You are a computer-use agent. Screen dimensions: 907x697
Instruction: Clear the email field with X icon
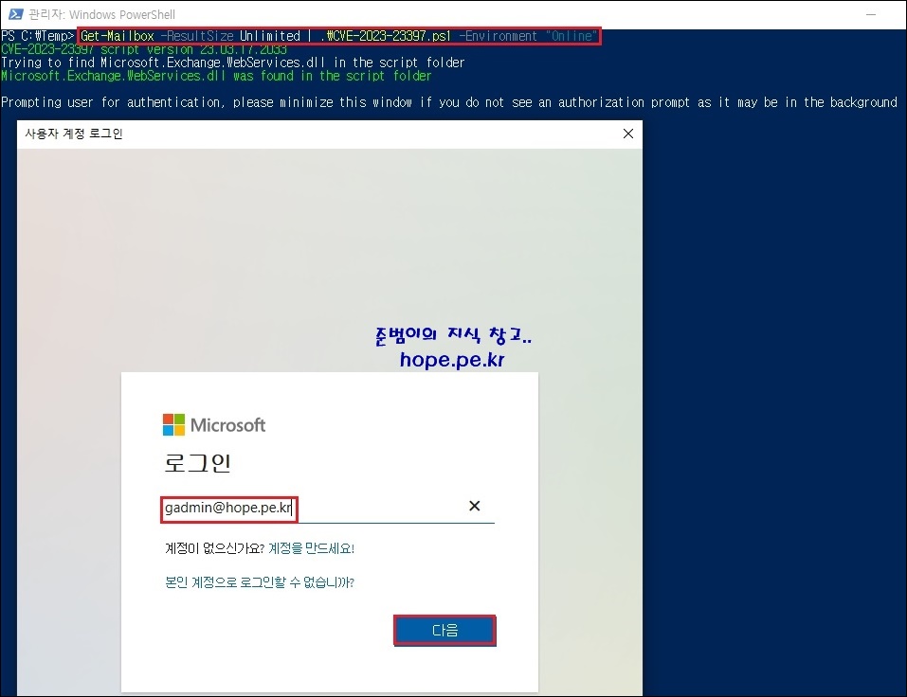tap(474, 506)
